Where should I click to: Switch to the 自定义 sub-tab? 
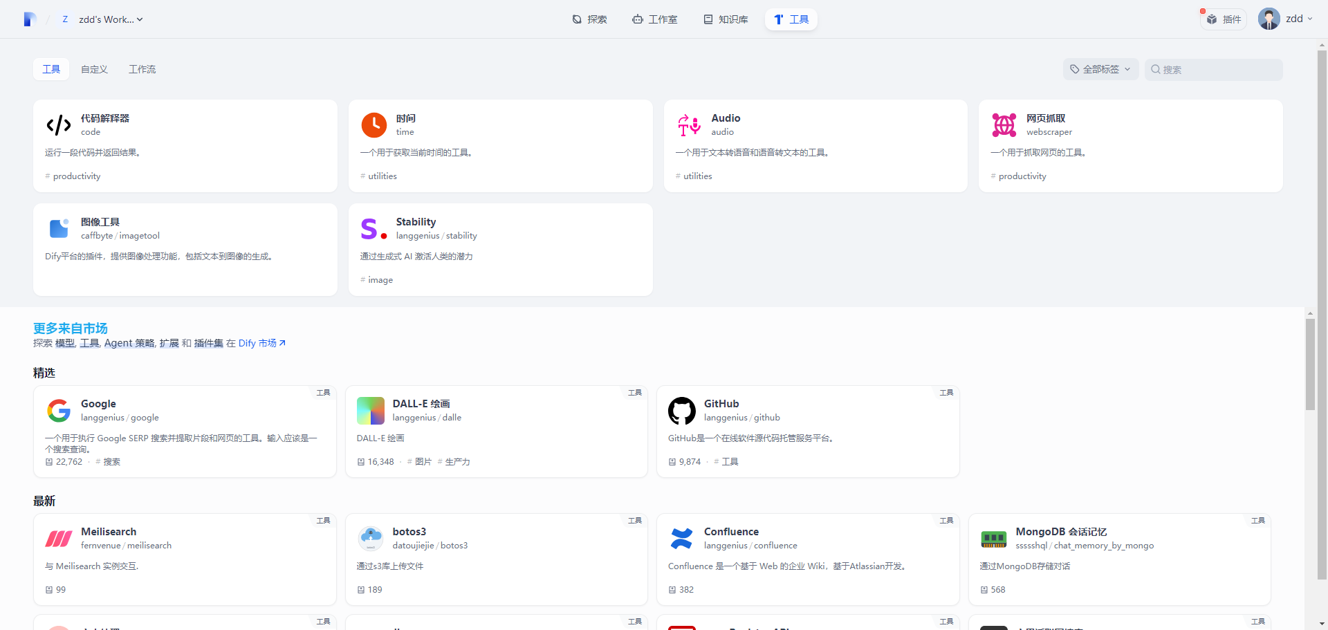[x=94, y=69]
